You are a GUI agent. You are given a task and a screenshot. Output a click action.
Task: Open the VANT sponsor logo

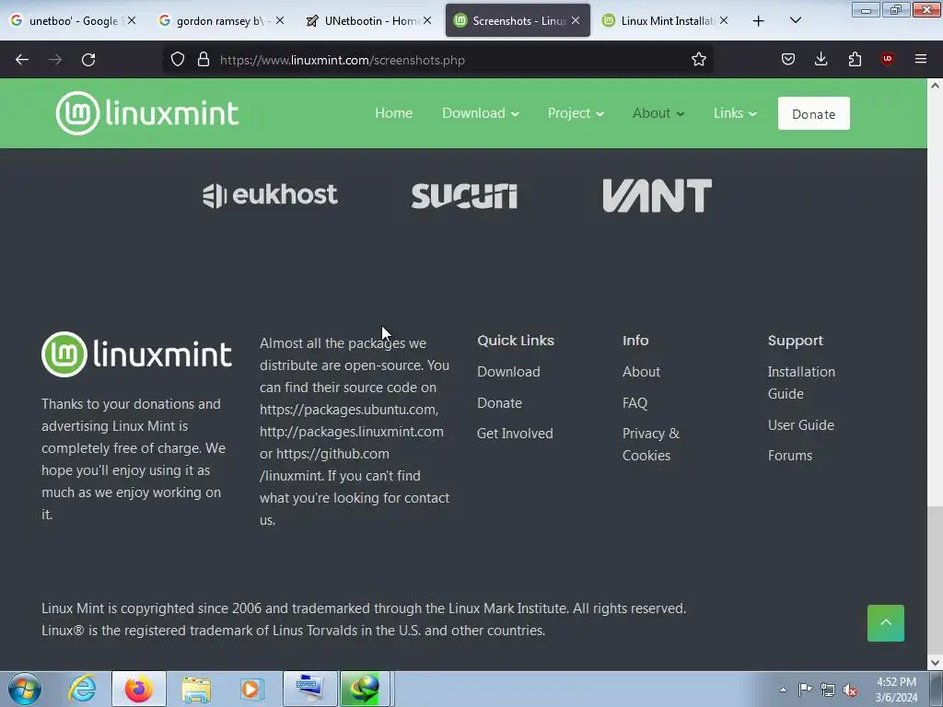(657, 195)
